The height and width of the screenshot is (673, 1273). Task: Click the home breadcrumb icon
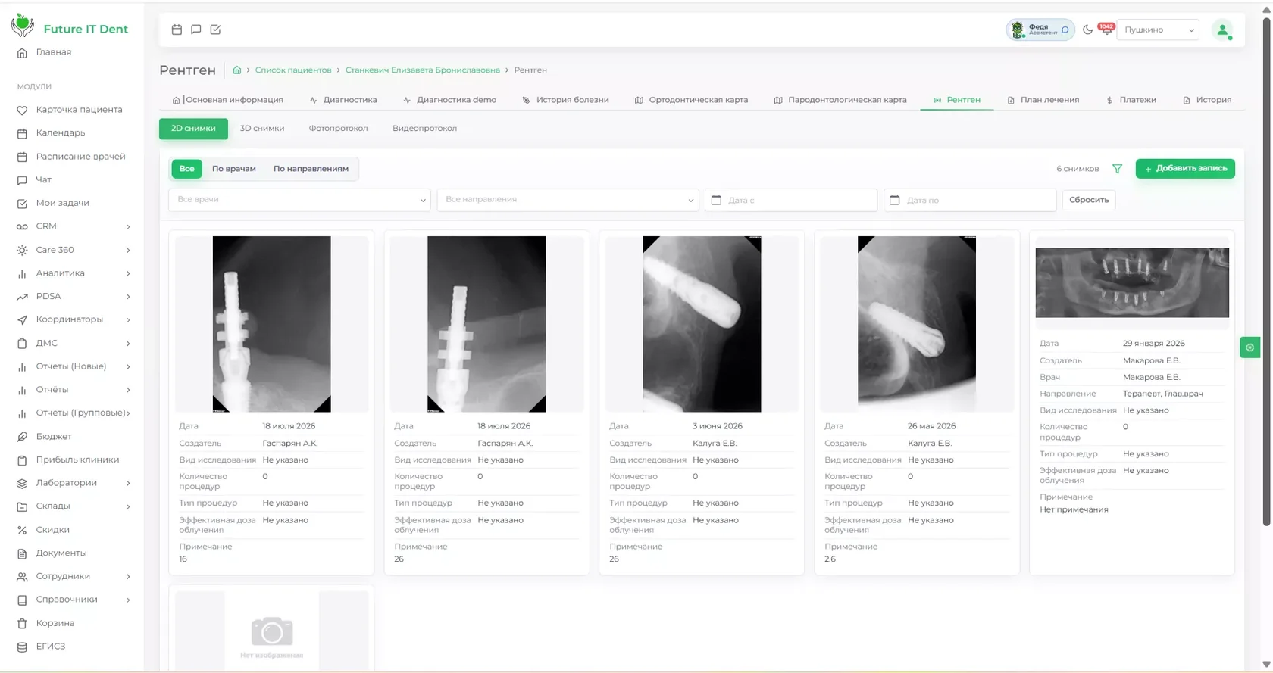point(237,70)
